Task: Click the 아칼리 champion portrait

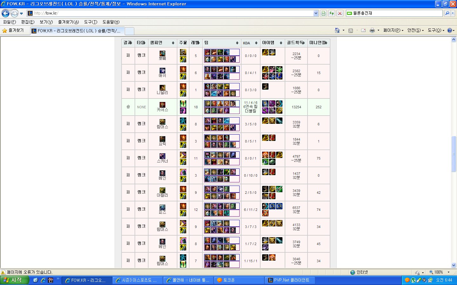Action: [162, 190]
